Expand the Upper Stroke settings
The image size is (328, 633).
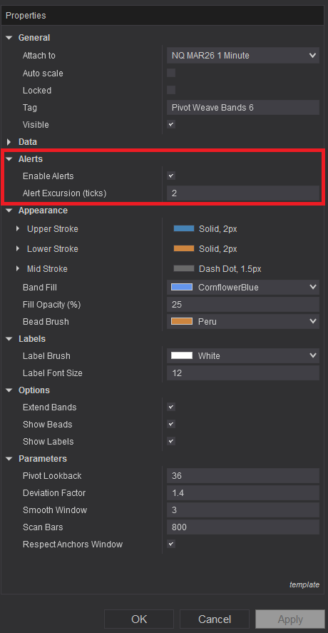pos(18,229)
